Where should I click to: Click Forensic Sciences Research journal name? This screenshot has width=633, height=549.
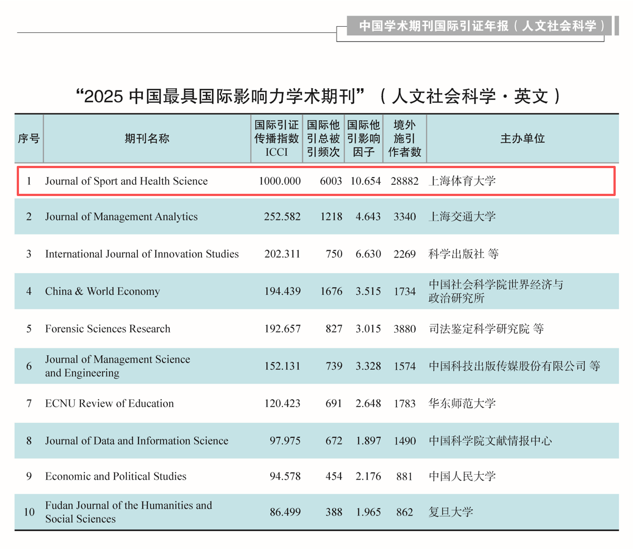pyautogui.click(x=108, y=329)
